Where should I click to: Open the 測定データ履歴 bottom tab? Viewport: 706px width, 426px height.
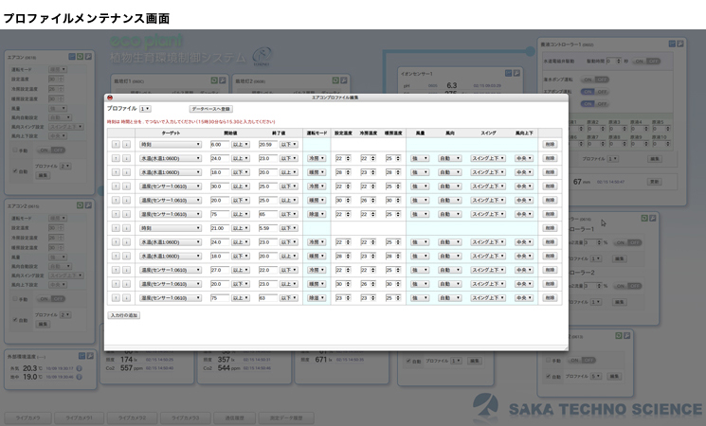(286, 417)
